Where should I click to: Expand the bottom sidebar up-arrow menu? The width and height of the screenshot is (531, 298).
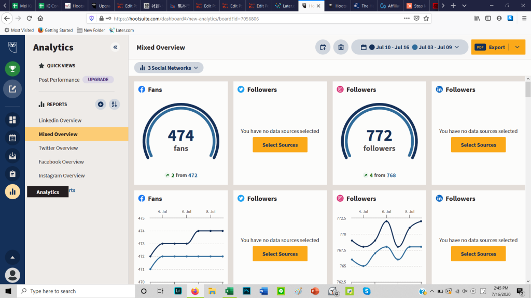[x=12, y=257]
